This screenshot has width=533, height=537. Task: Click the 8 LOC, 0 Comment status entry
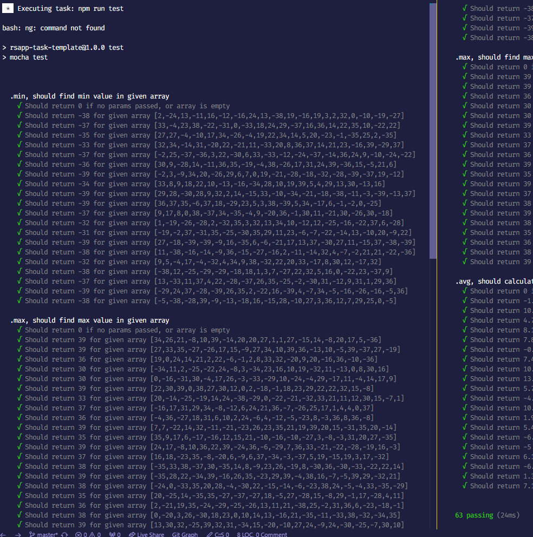pos(262,534)
